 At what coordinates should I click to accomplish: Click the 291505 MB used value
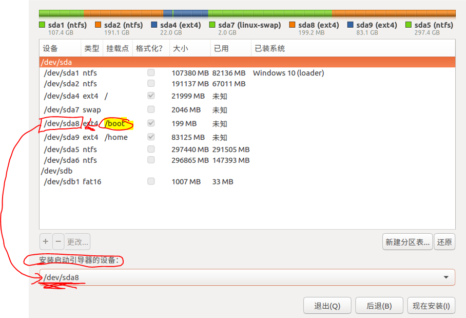[x=231, y=149]
